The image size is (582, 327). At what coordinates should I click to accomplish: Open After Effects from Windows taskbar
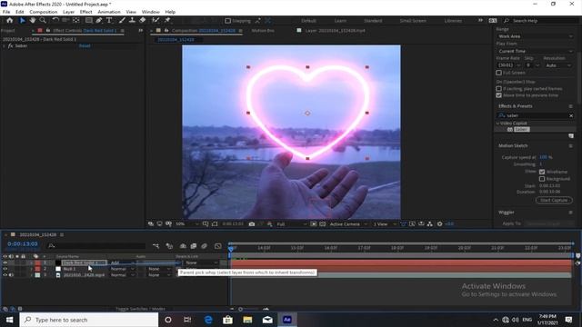(x=287, y=320)
